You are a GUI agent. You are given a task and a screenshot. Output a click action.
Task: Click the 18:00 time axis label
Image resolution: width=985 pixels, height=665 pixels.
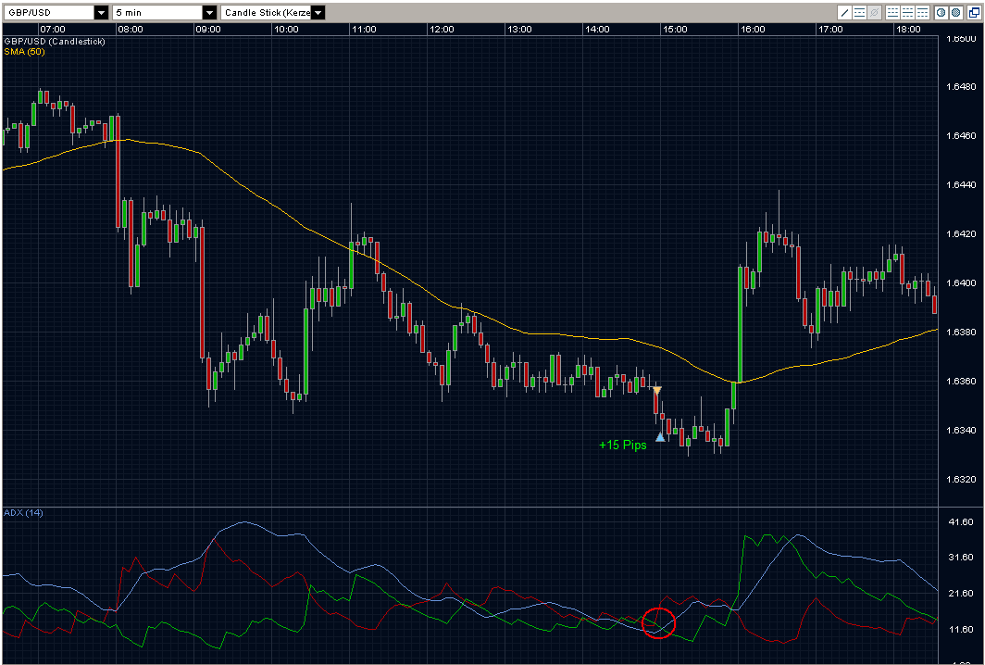[908, 30]
